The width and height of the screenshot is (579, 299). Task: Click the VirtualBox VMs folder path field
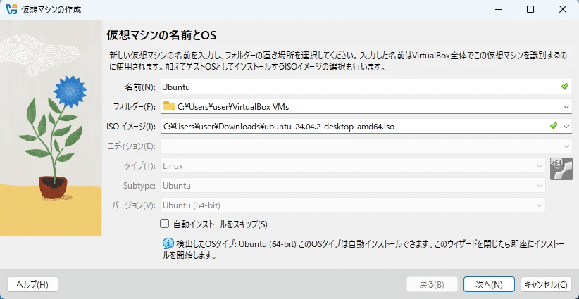tap(366, 106)
